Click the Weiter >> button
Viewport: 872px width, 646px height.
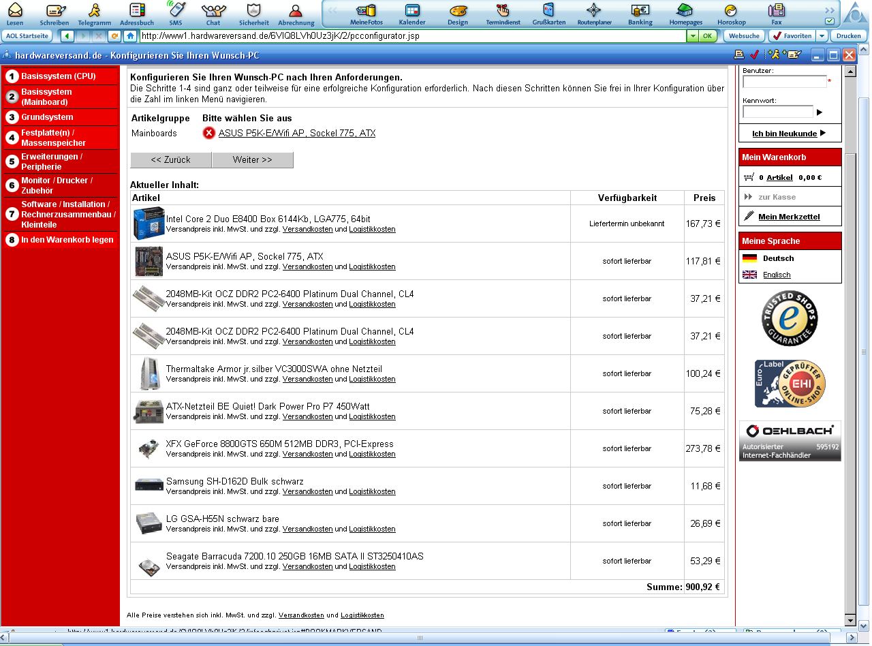pyautogui.click(x=253, y=159)
